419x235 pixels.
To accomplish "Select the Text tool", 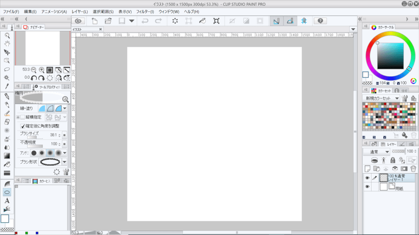I will point(7,201).
